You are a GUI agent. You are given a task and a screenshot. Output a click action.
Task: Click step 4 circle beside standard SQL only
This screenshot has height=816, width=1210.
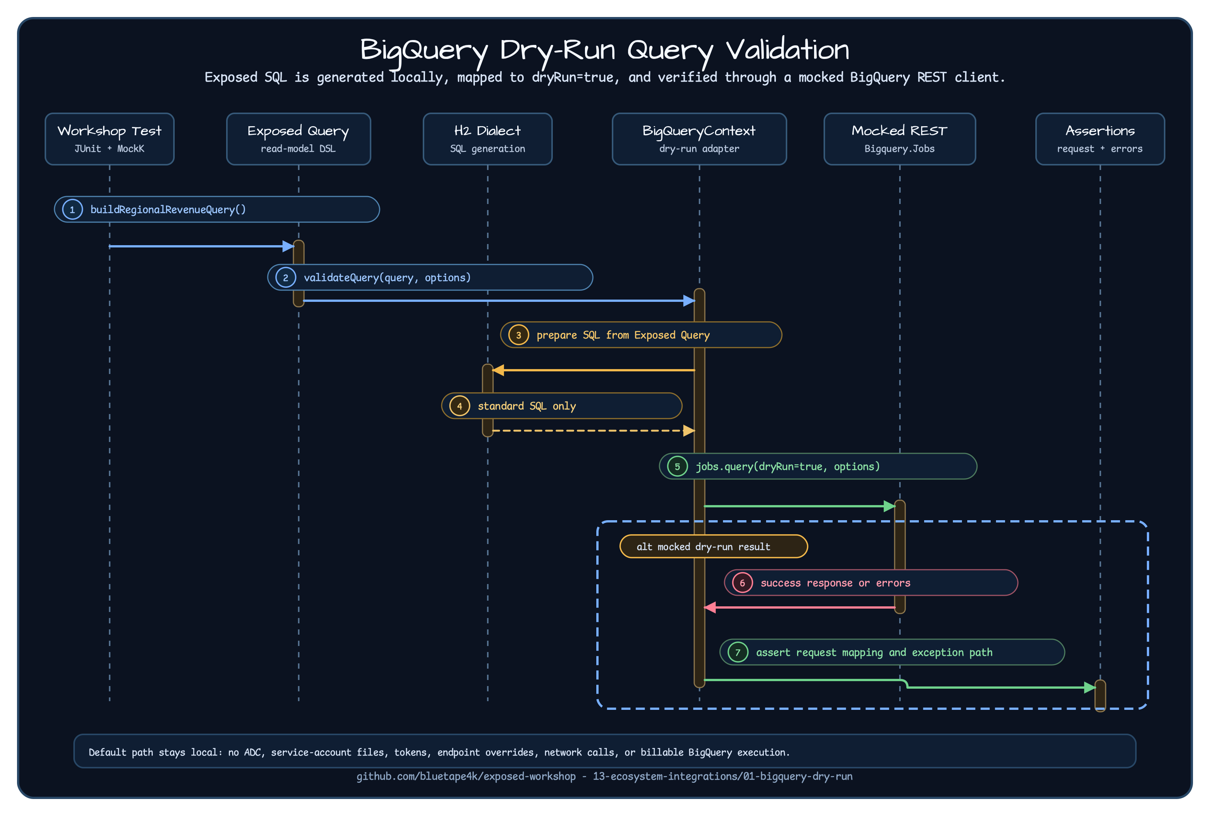[x=459, y=406]
